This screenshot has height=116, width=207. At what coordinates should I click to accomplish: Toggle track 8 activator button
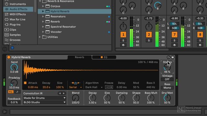click(x=200, y=34)
